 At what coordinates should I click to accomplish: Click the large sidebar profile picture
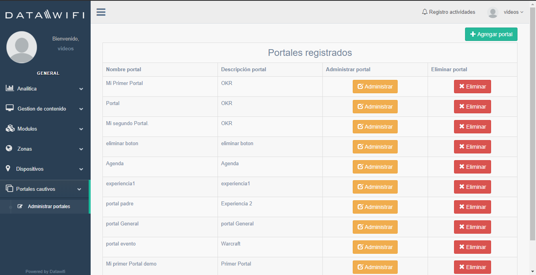[x=22, y=47]
